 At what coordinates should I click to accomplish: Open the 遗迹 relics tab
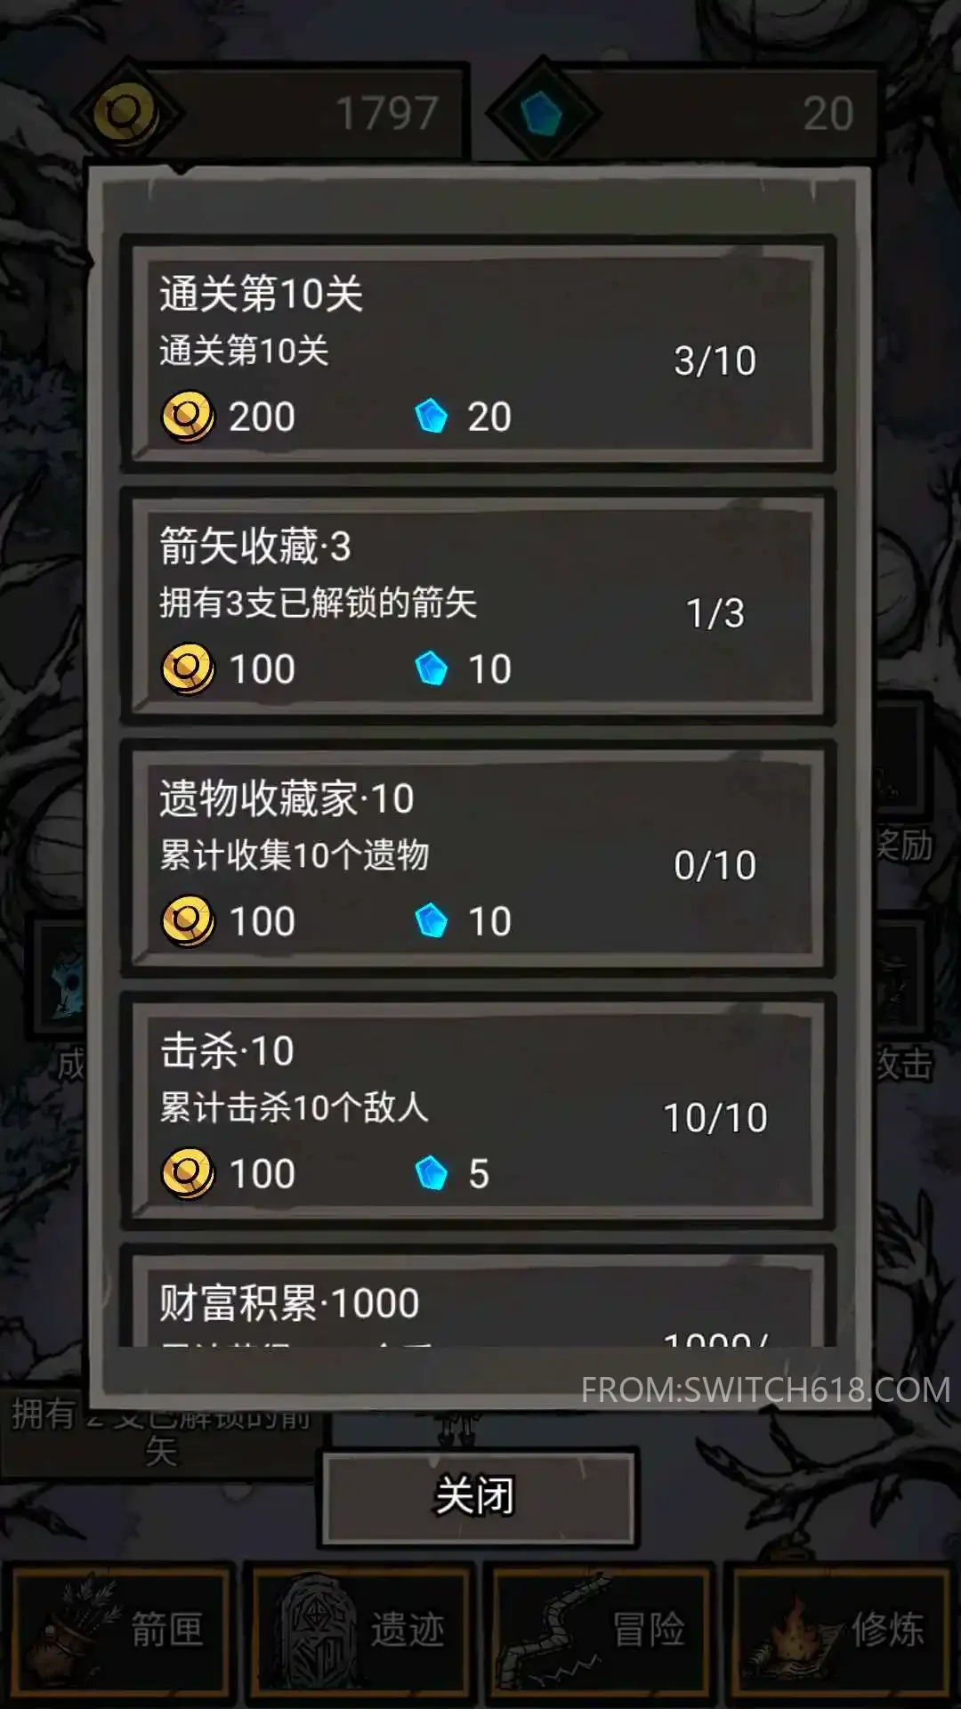tap(359, 1631)
